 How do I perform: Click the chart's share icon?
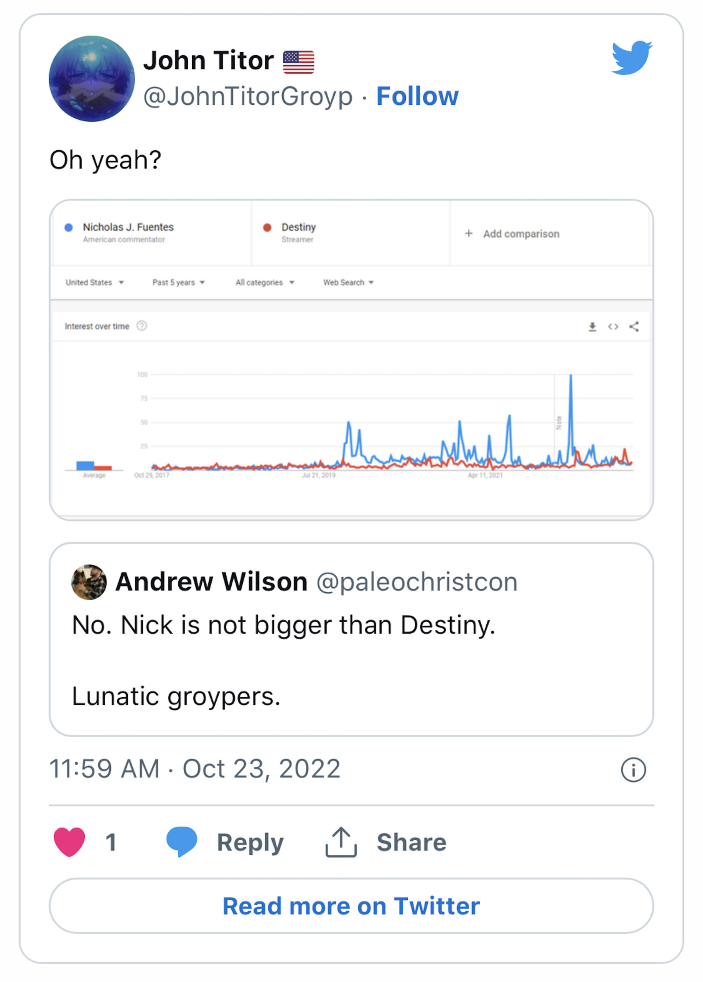point(634,327)
